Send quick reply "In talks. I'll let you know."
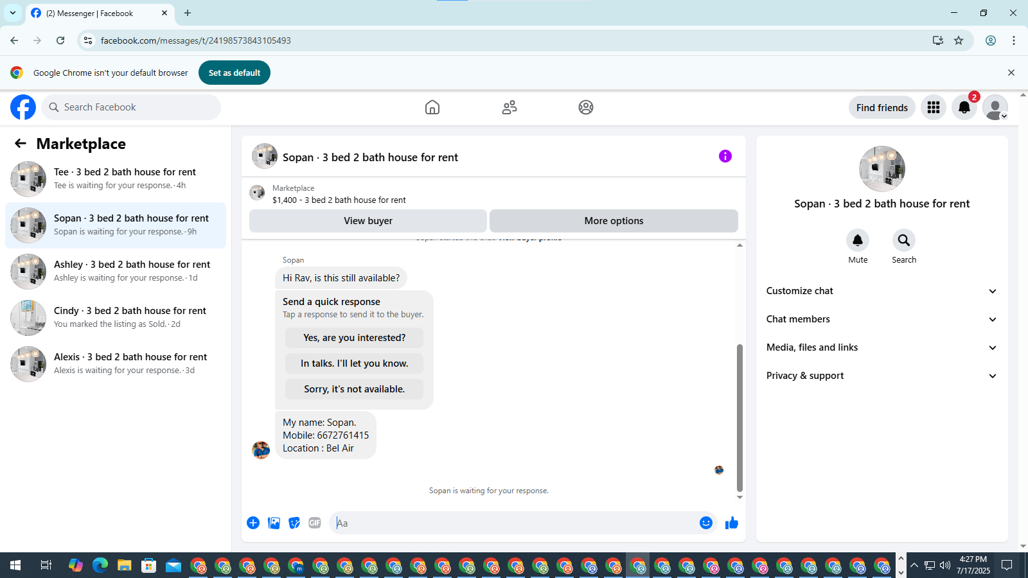This screenshot has width=1028, height=578. pyautogui.click(x=354, y=363)
